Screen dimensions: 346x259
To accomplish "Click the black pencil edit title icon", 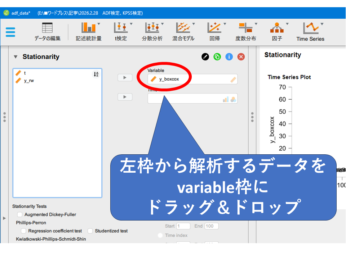I will tap(205, 57).
